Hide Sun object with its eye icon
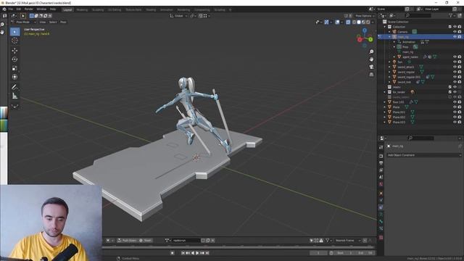Screen dimensions: 464x261 point(455,62)
